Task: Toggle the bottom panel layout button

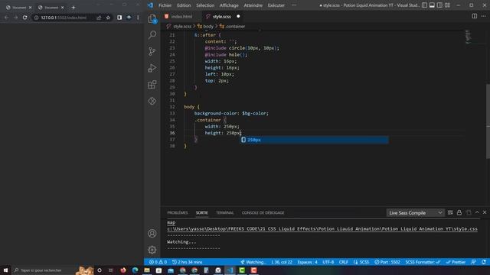Action: pyautogui.click(x=432, y=5)
